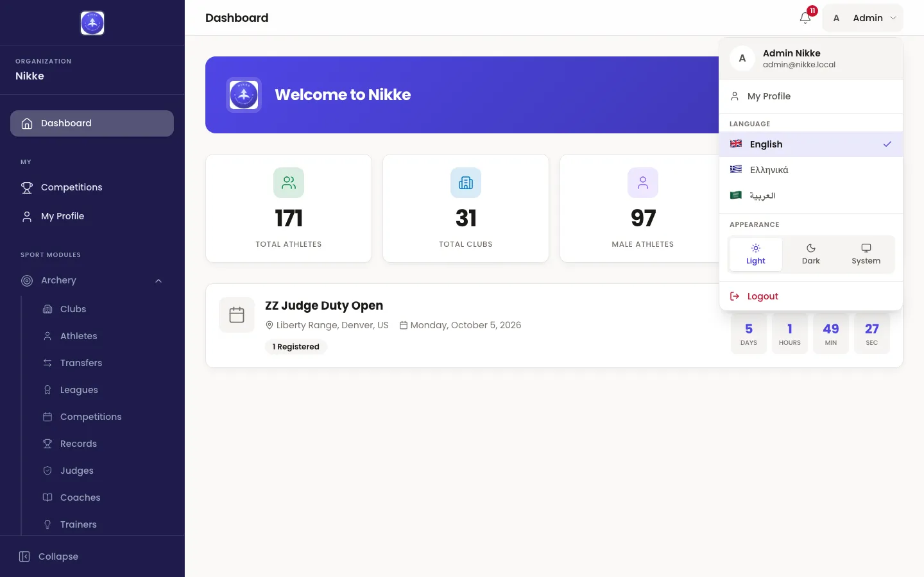Click the calendar icon on ZZ Judge Duty Open

(x=237, y=315)
